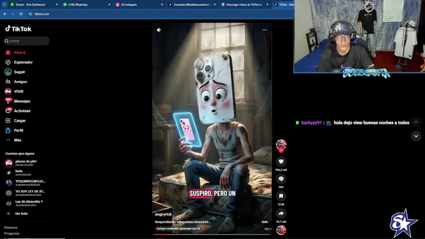The image size is (425, 239).
Task: Open YO SOY LEY DE AT account
Action: (26, 193)
